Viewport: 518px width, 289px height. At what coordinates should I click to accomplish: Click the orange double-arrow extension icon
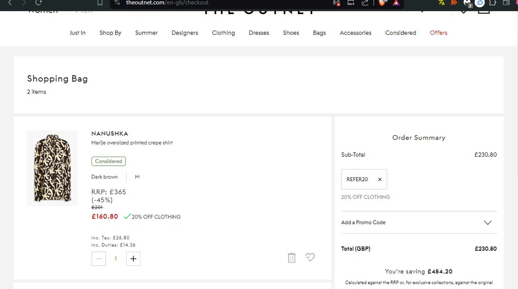(454, 3)
